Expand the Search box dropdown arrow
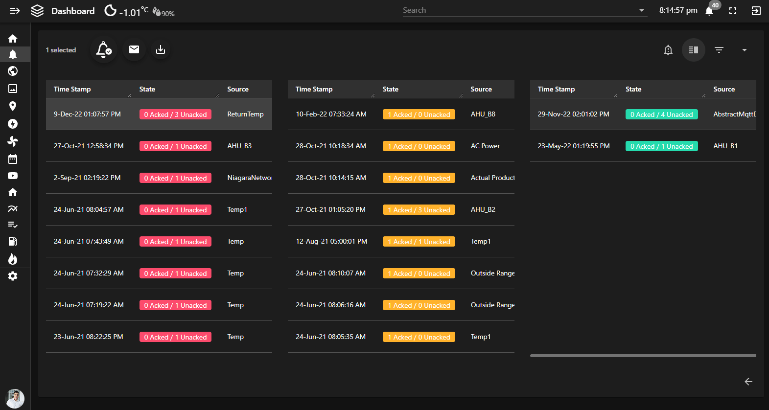This screenshot has height=410, width=769. click(x=641, y=10)
